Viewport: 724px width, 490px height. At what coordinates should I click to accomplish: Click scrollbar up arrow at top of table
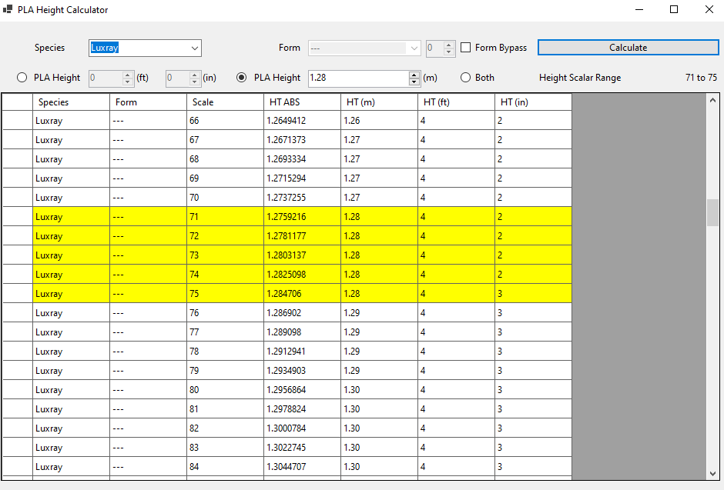(712, 100)
